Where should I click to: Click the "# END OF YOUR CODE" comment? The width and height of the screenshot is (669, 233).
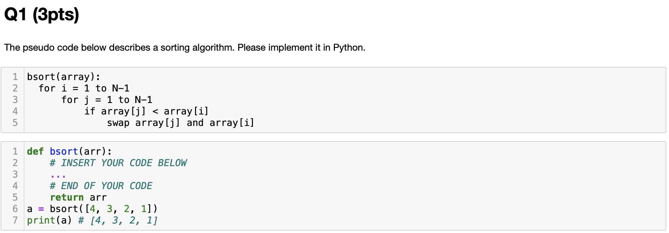coord(101,186)
